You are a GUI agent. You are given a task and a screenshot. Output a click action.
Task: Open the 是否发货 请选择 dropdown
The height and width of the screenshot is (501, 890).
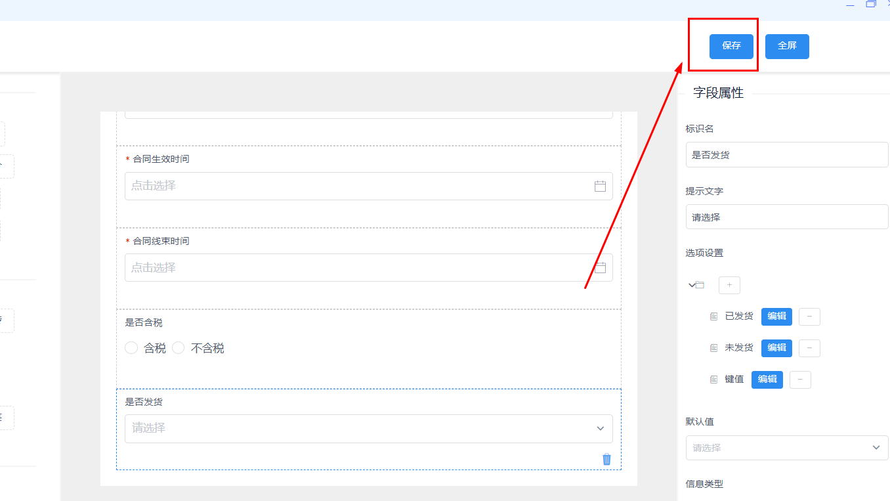pos(369,428)
